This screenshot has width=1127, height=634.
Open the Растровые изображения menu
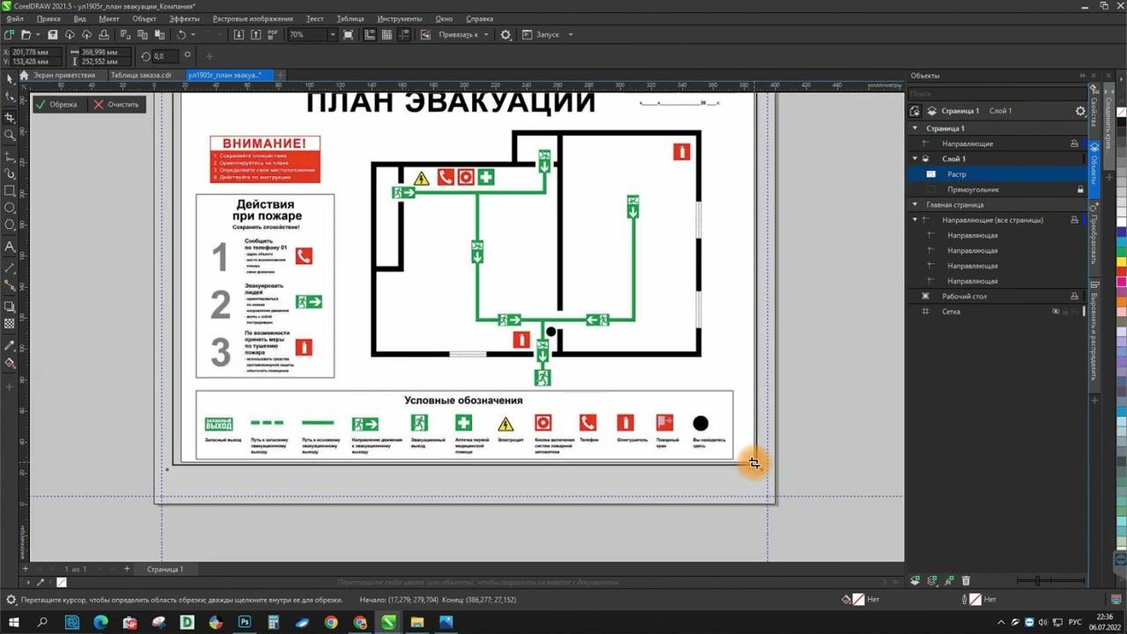(253, 18)
